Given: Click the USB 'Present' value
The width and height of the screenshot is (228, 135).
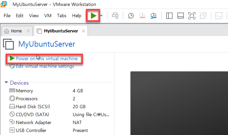Looking at the screenshot, I should 80,130.
